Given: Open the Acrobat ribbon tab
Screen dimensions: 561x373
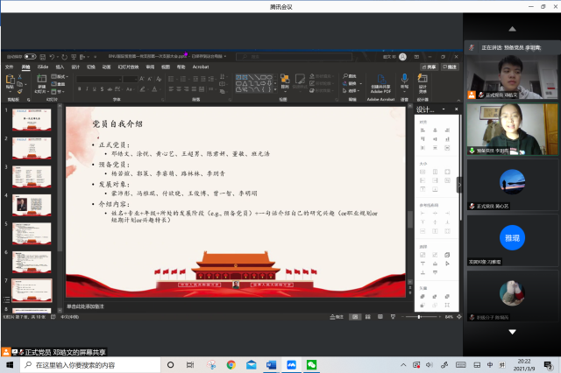Looking at the screenshot, I should tap(201, 66).
